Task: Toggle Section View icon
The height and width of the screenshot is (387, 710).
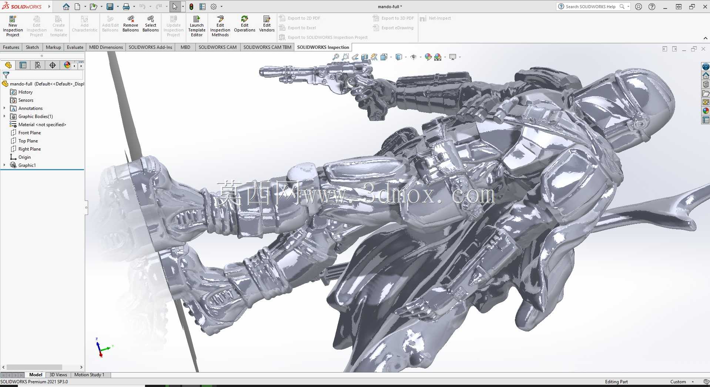Action: pos(365,57)
